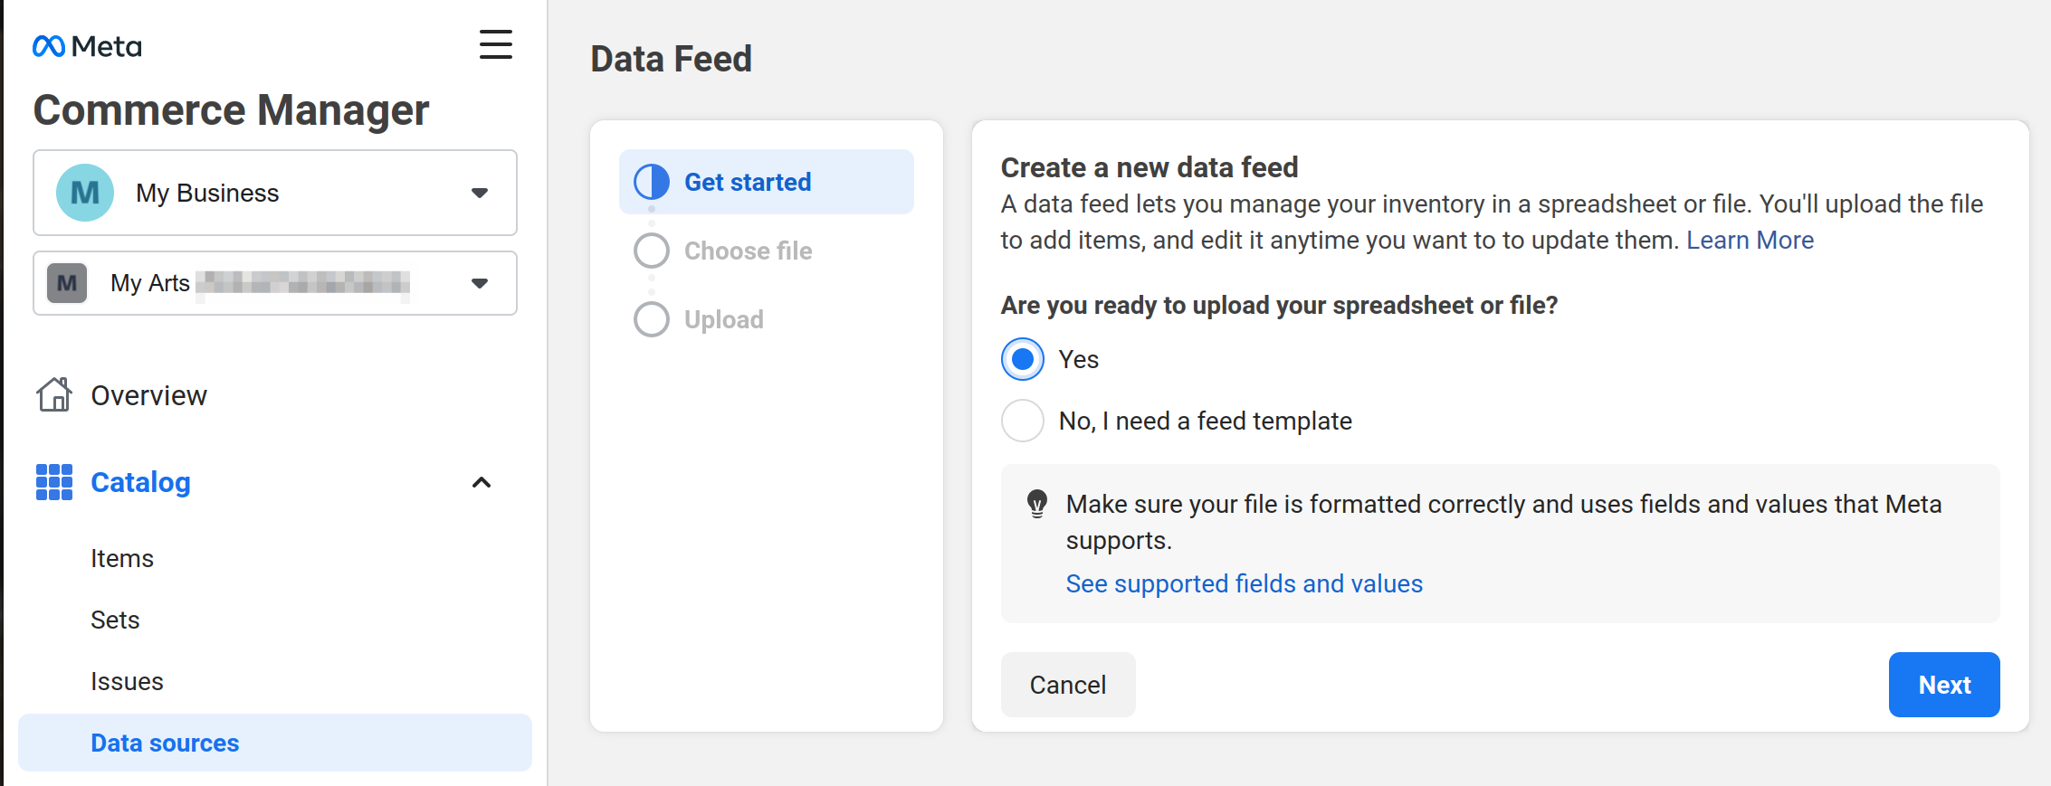This screenshot has height=786, width=2051.
Task: Click the My Arts catalog avatar icon
Action: tap(67, 283)
